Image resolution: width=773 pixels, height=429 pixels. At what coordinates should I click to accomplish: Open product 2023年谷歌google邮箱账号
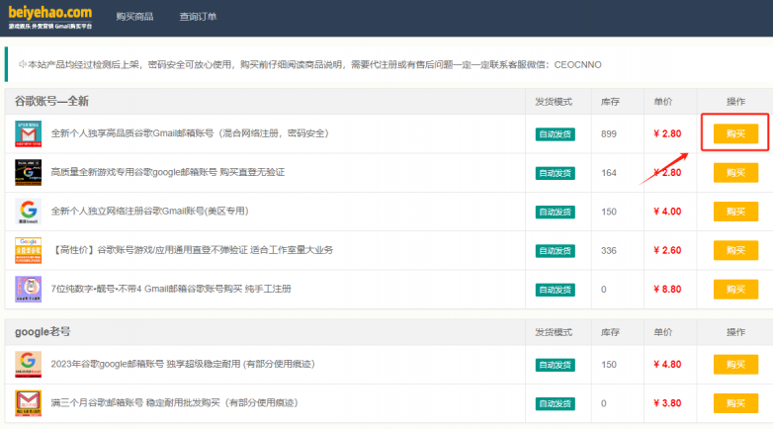coord(183,364)
